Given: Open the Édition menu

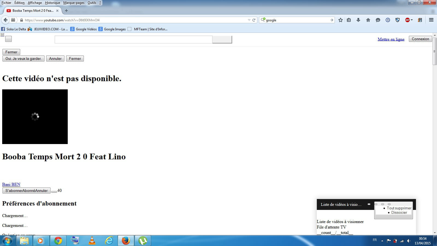Looking at the screenshot, I should [19, 3].
